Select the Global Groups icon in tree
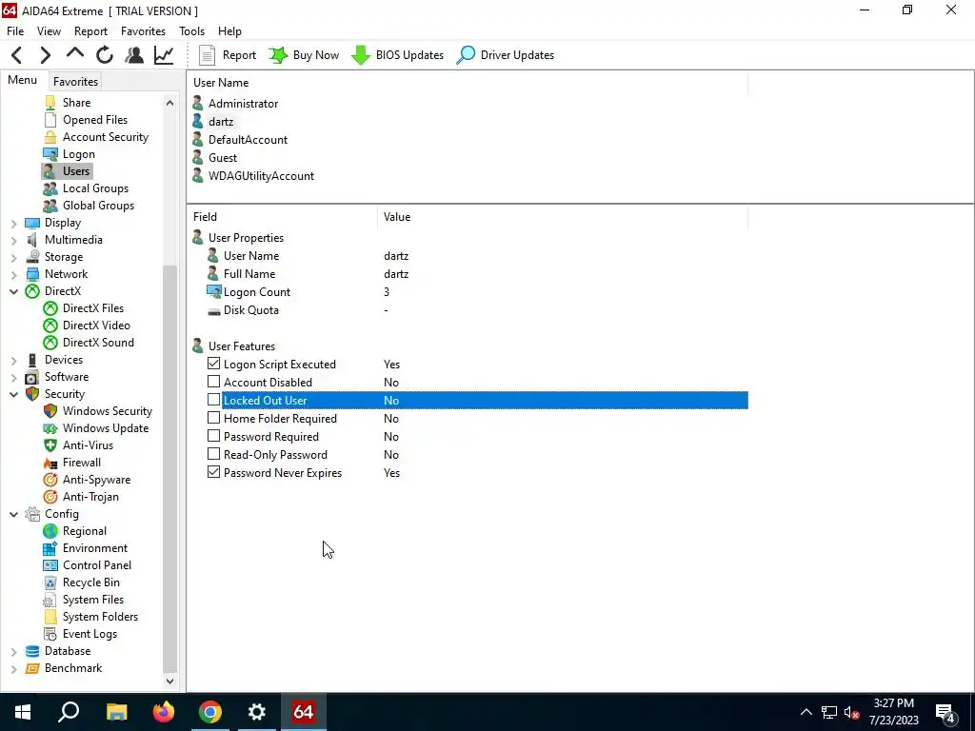975x731 pixels. pos(50,206)
